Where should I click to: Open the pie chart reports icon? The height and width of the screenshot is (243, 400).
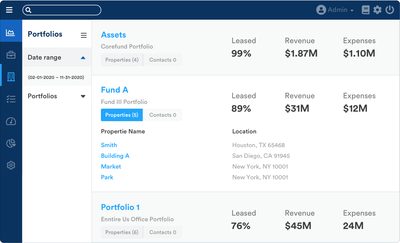tap(11, 143)
